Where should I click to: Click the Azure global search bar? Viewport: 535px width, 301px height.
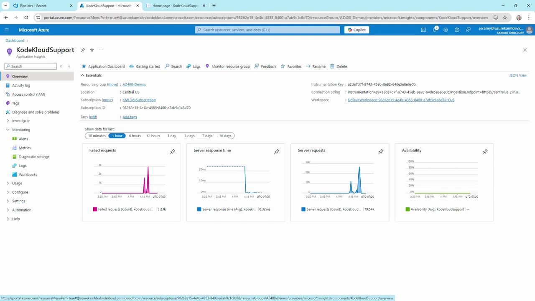click(267, 30)
